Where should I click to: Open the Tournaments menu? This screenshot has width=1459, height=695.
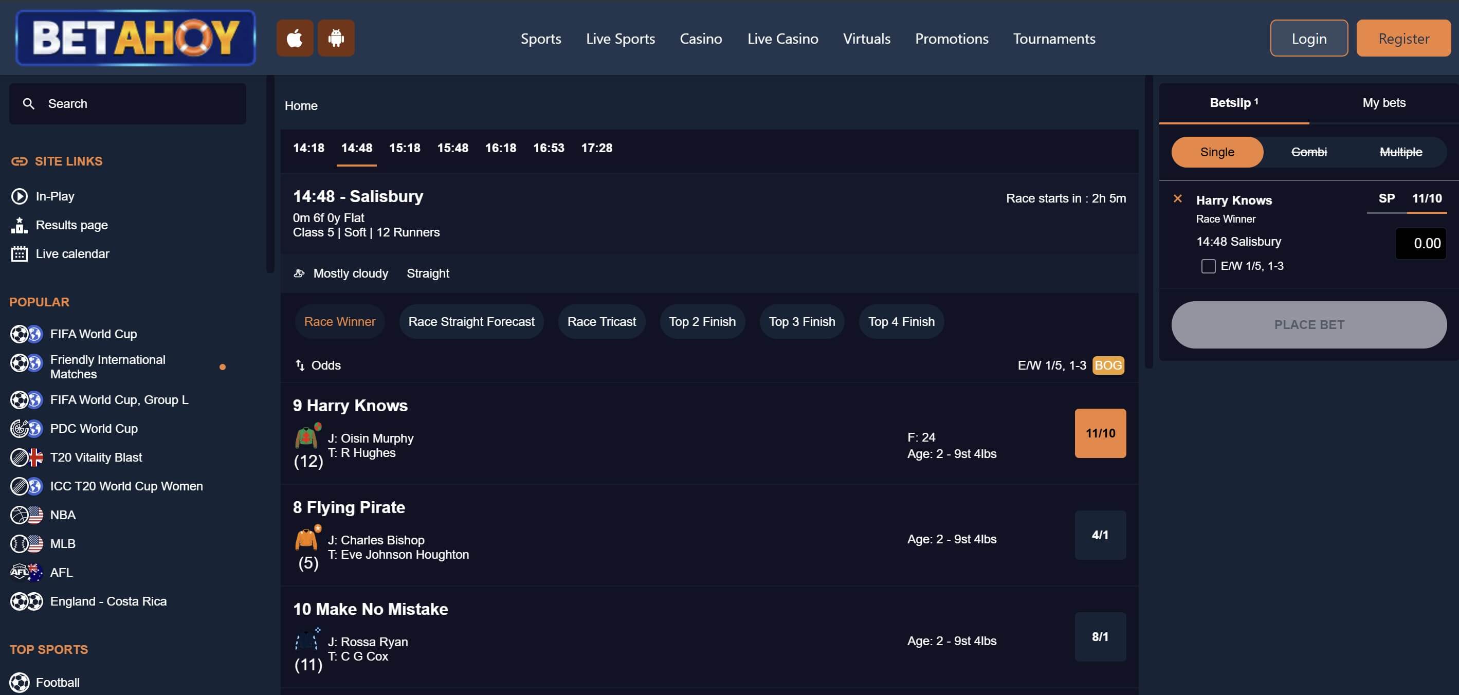pos(1054,39)
